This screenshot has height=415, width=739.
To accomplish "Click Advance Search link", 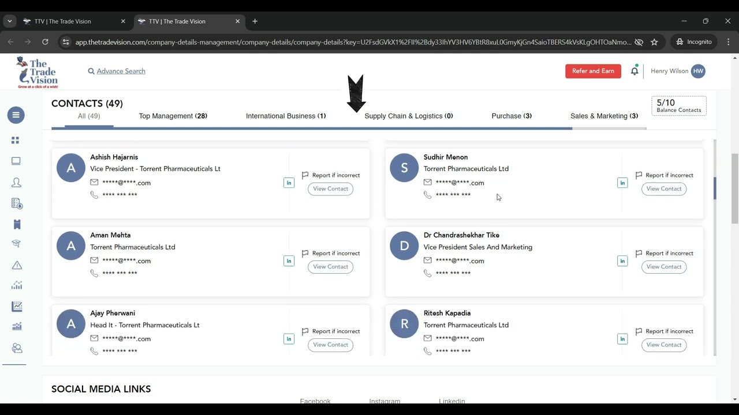I will (117, 71).
